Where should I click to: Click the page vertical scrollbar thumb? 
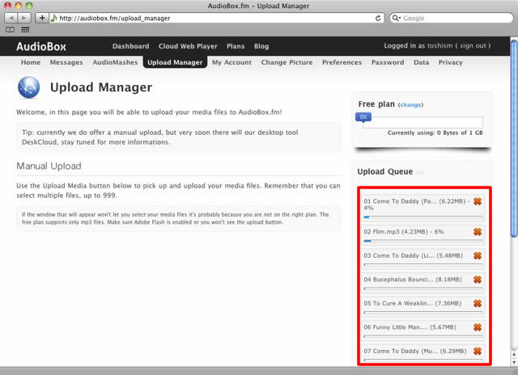514,138
